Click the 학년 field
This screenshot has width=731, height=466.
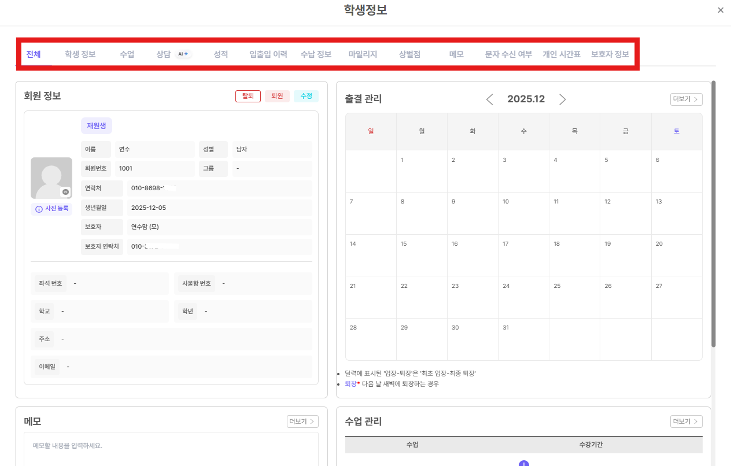click(x=243, y=311)
